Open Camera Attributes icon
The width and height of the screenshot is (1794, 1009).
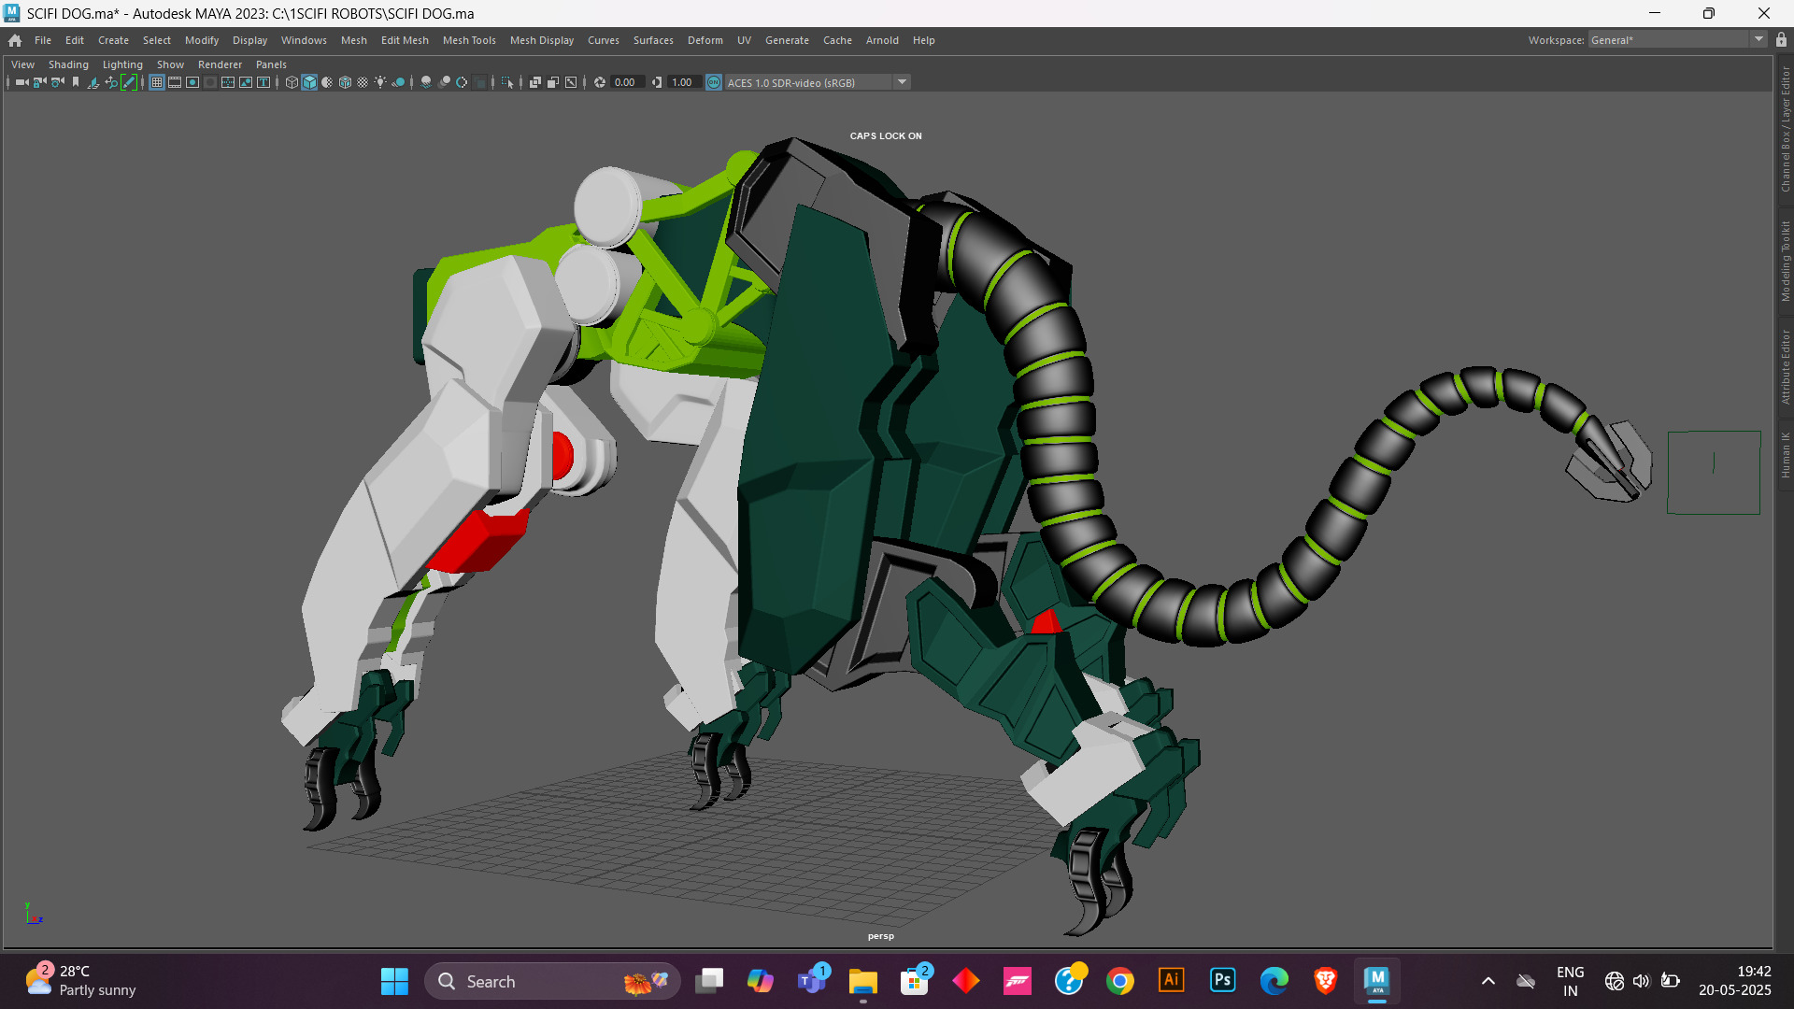(58, 82)
